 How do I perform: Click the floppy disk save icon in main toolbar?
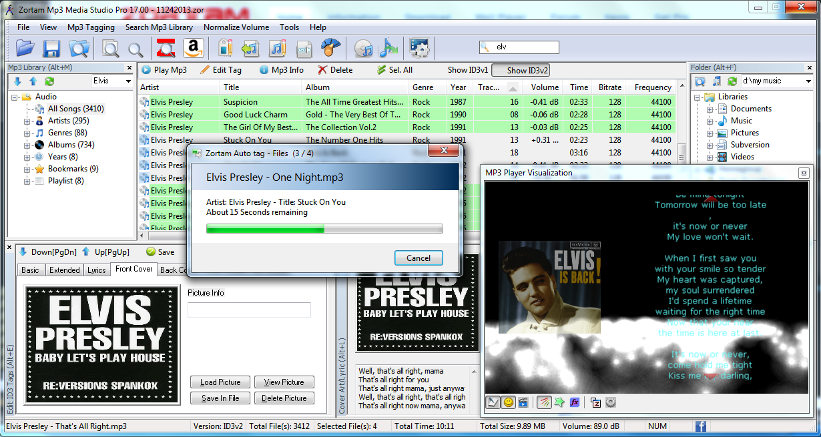point(52,48)
